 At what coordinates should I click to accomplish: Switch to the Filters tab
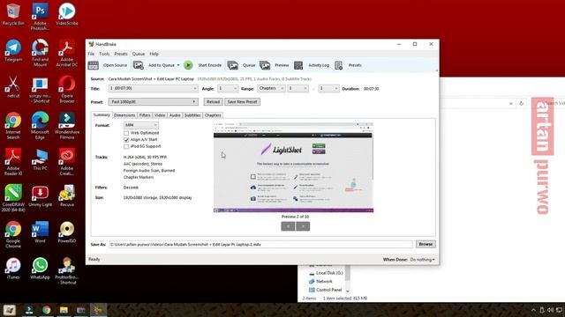point(145,115)
